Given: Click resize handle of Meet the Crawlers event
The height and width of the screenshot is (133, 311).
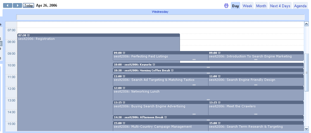Looking at the screenshot, I should (256, 114).
